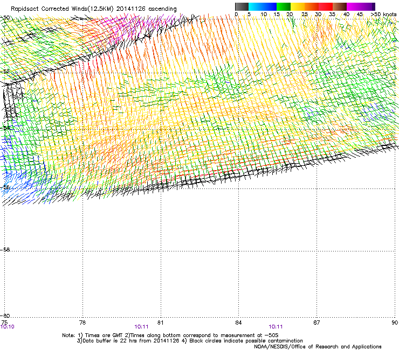Viewport: 399px width, 350px height.
Task: Click the red 30-35 knots legend swatch
Action: click(326, 6)
